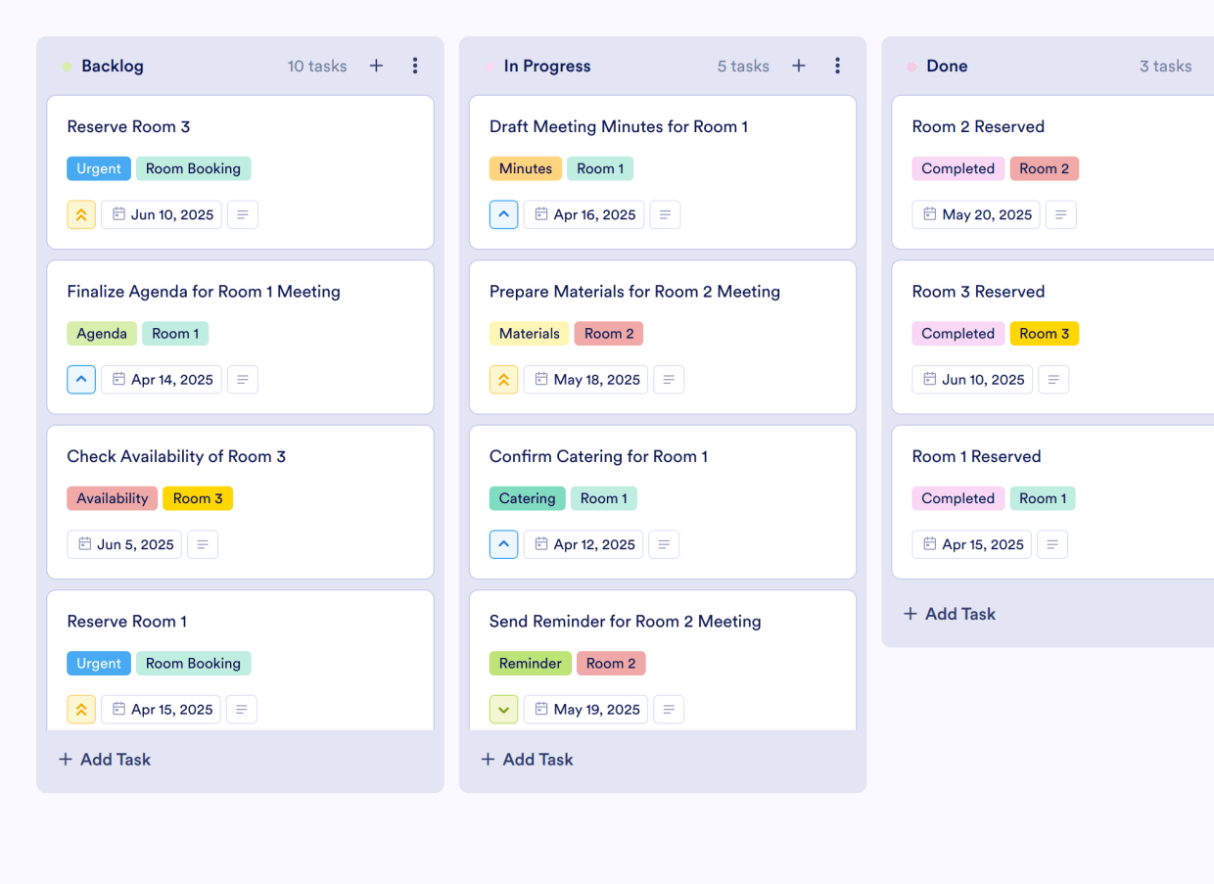Open the Prepare Materials for Room 2 Meeting card
The height and width of the screenshot is (884, 1214).
pos(635,291)
